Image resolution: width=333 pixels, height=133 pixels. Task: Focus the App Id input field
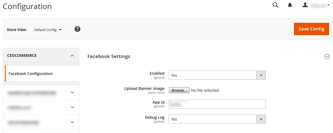pos(217,104)
